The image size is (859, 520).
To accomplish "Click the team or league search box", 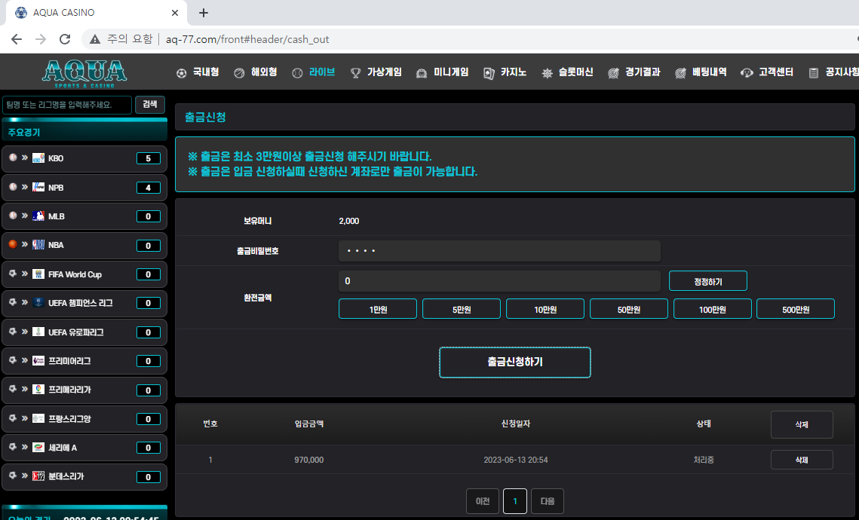I will 67,105.
